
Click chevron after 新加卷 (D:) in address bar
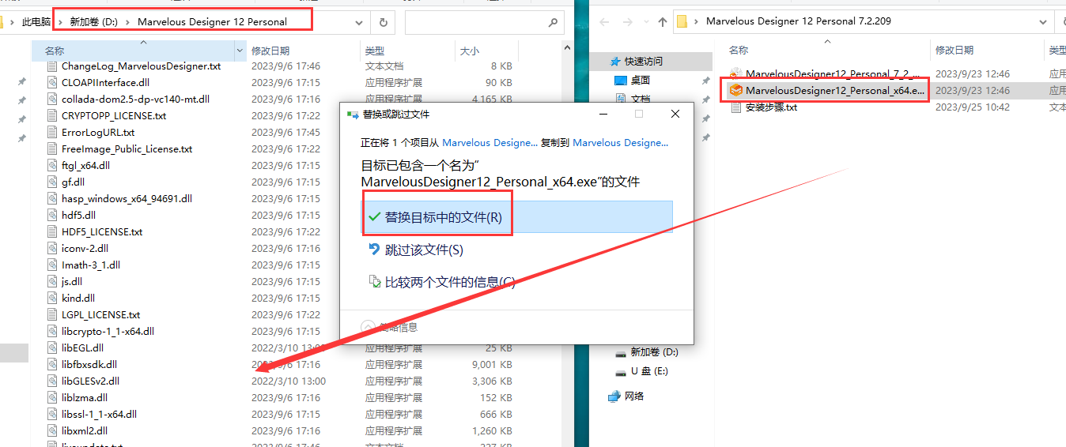point(128,22)
